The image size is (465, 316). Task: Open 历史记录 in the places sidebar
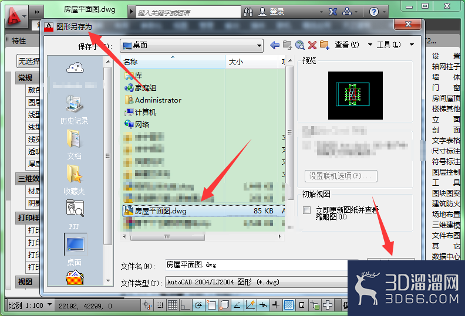point(74,110)
